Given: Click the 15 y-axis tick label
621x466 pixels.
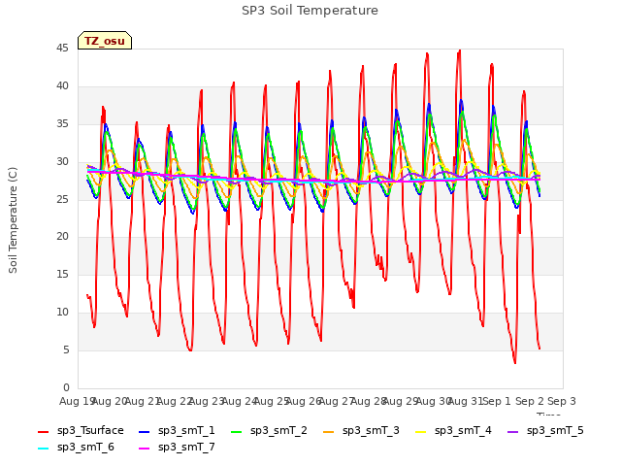Looking at the screenshot, I should [62, 274].
